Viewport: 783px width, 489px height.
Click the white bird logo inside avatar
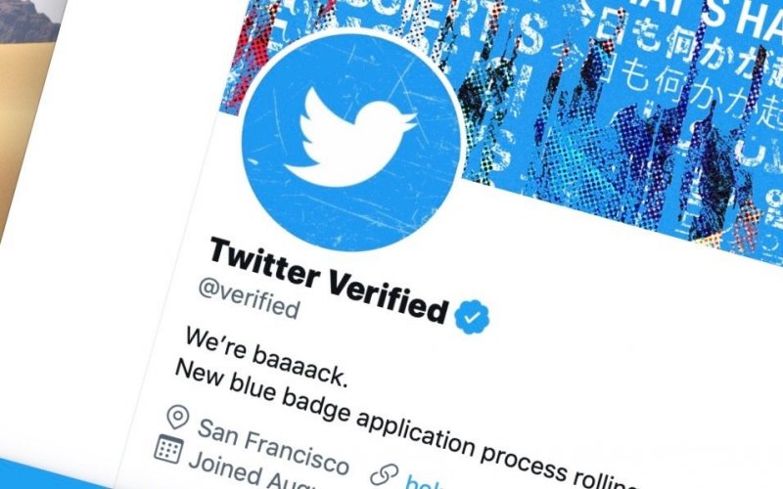tap(350, 137)
